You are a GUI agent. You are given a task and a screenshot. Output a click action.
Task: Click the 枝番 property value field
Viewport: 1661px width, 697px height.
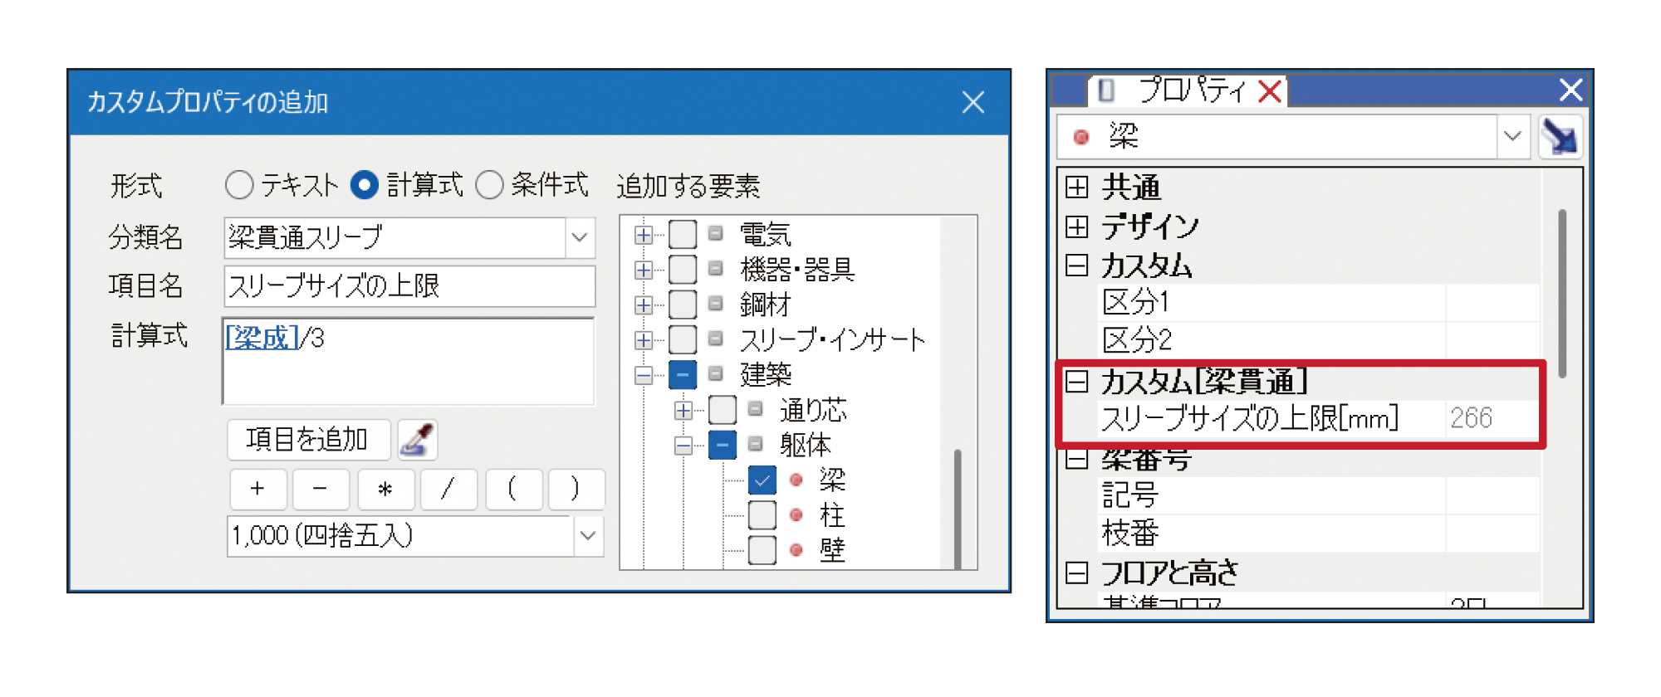coord(1492,534)
